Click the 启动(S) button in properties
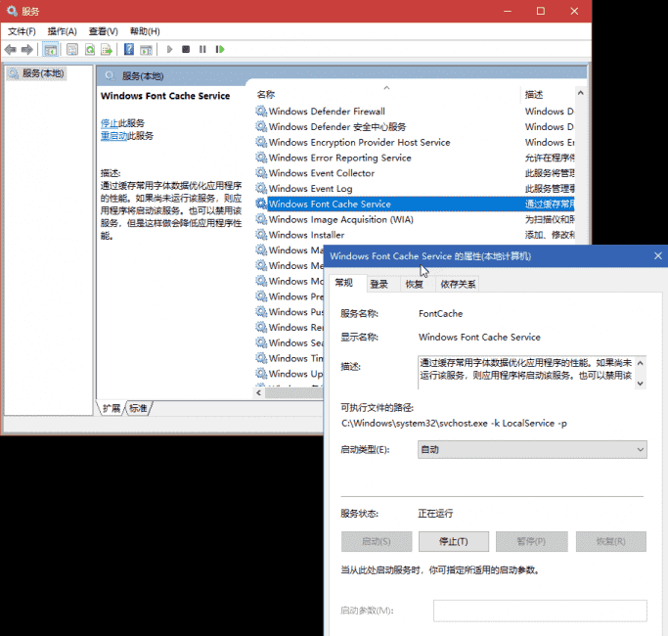This screenshot has height=636, width=668. click(377, 541)
